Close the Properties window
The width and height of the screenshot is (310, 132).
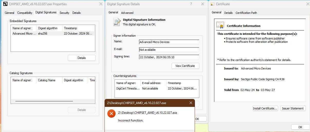(x=101, y=4)
